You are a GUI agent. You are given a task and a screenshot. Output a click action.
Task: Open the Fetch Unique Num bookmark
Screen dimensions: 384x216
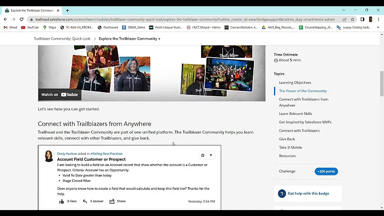pos(166,27)
